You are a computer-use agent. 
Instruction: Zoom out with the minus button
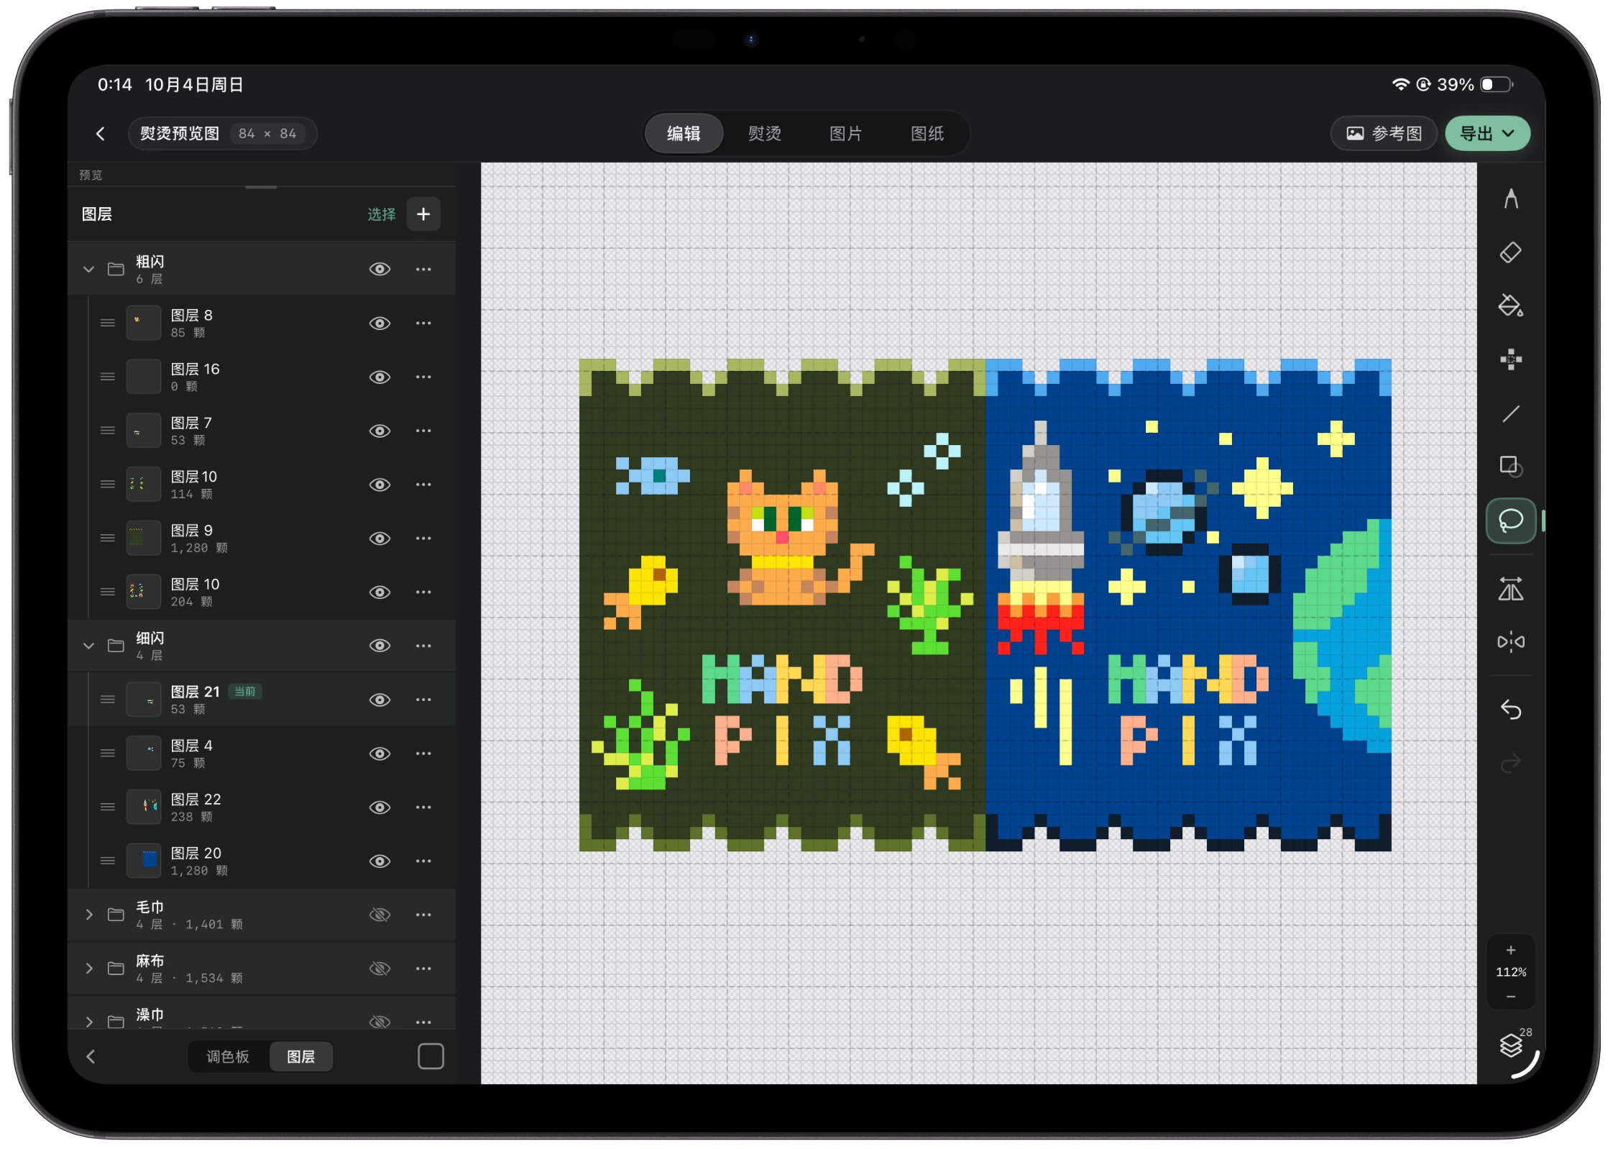pos(1510,997)
